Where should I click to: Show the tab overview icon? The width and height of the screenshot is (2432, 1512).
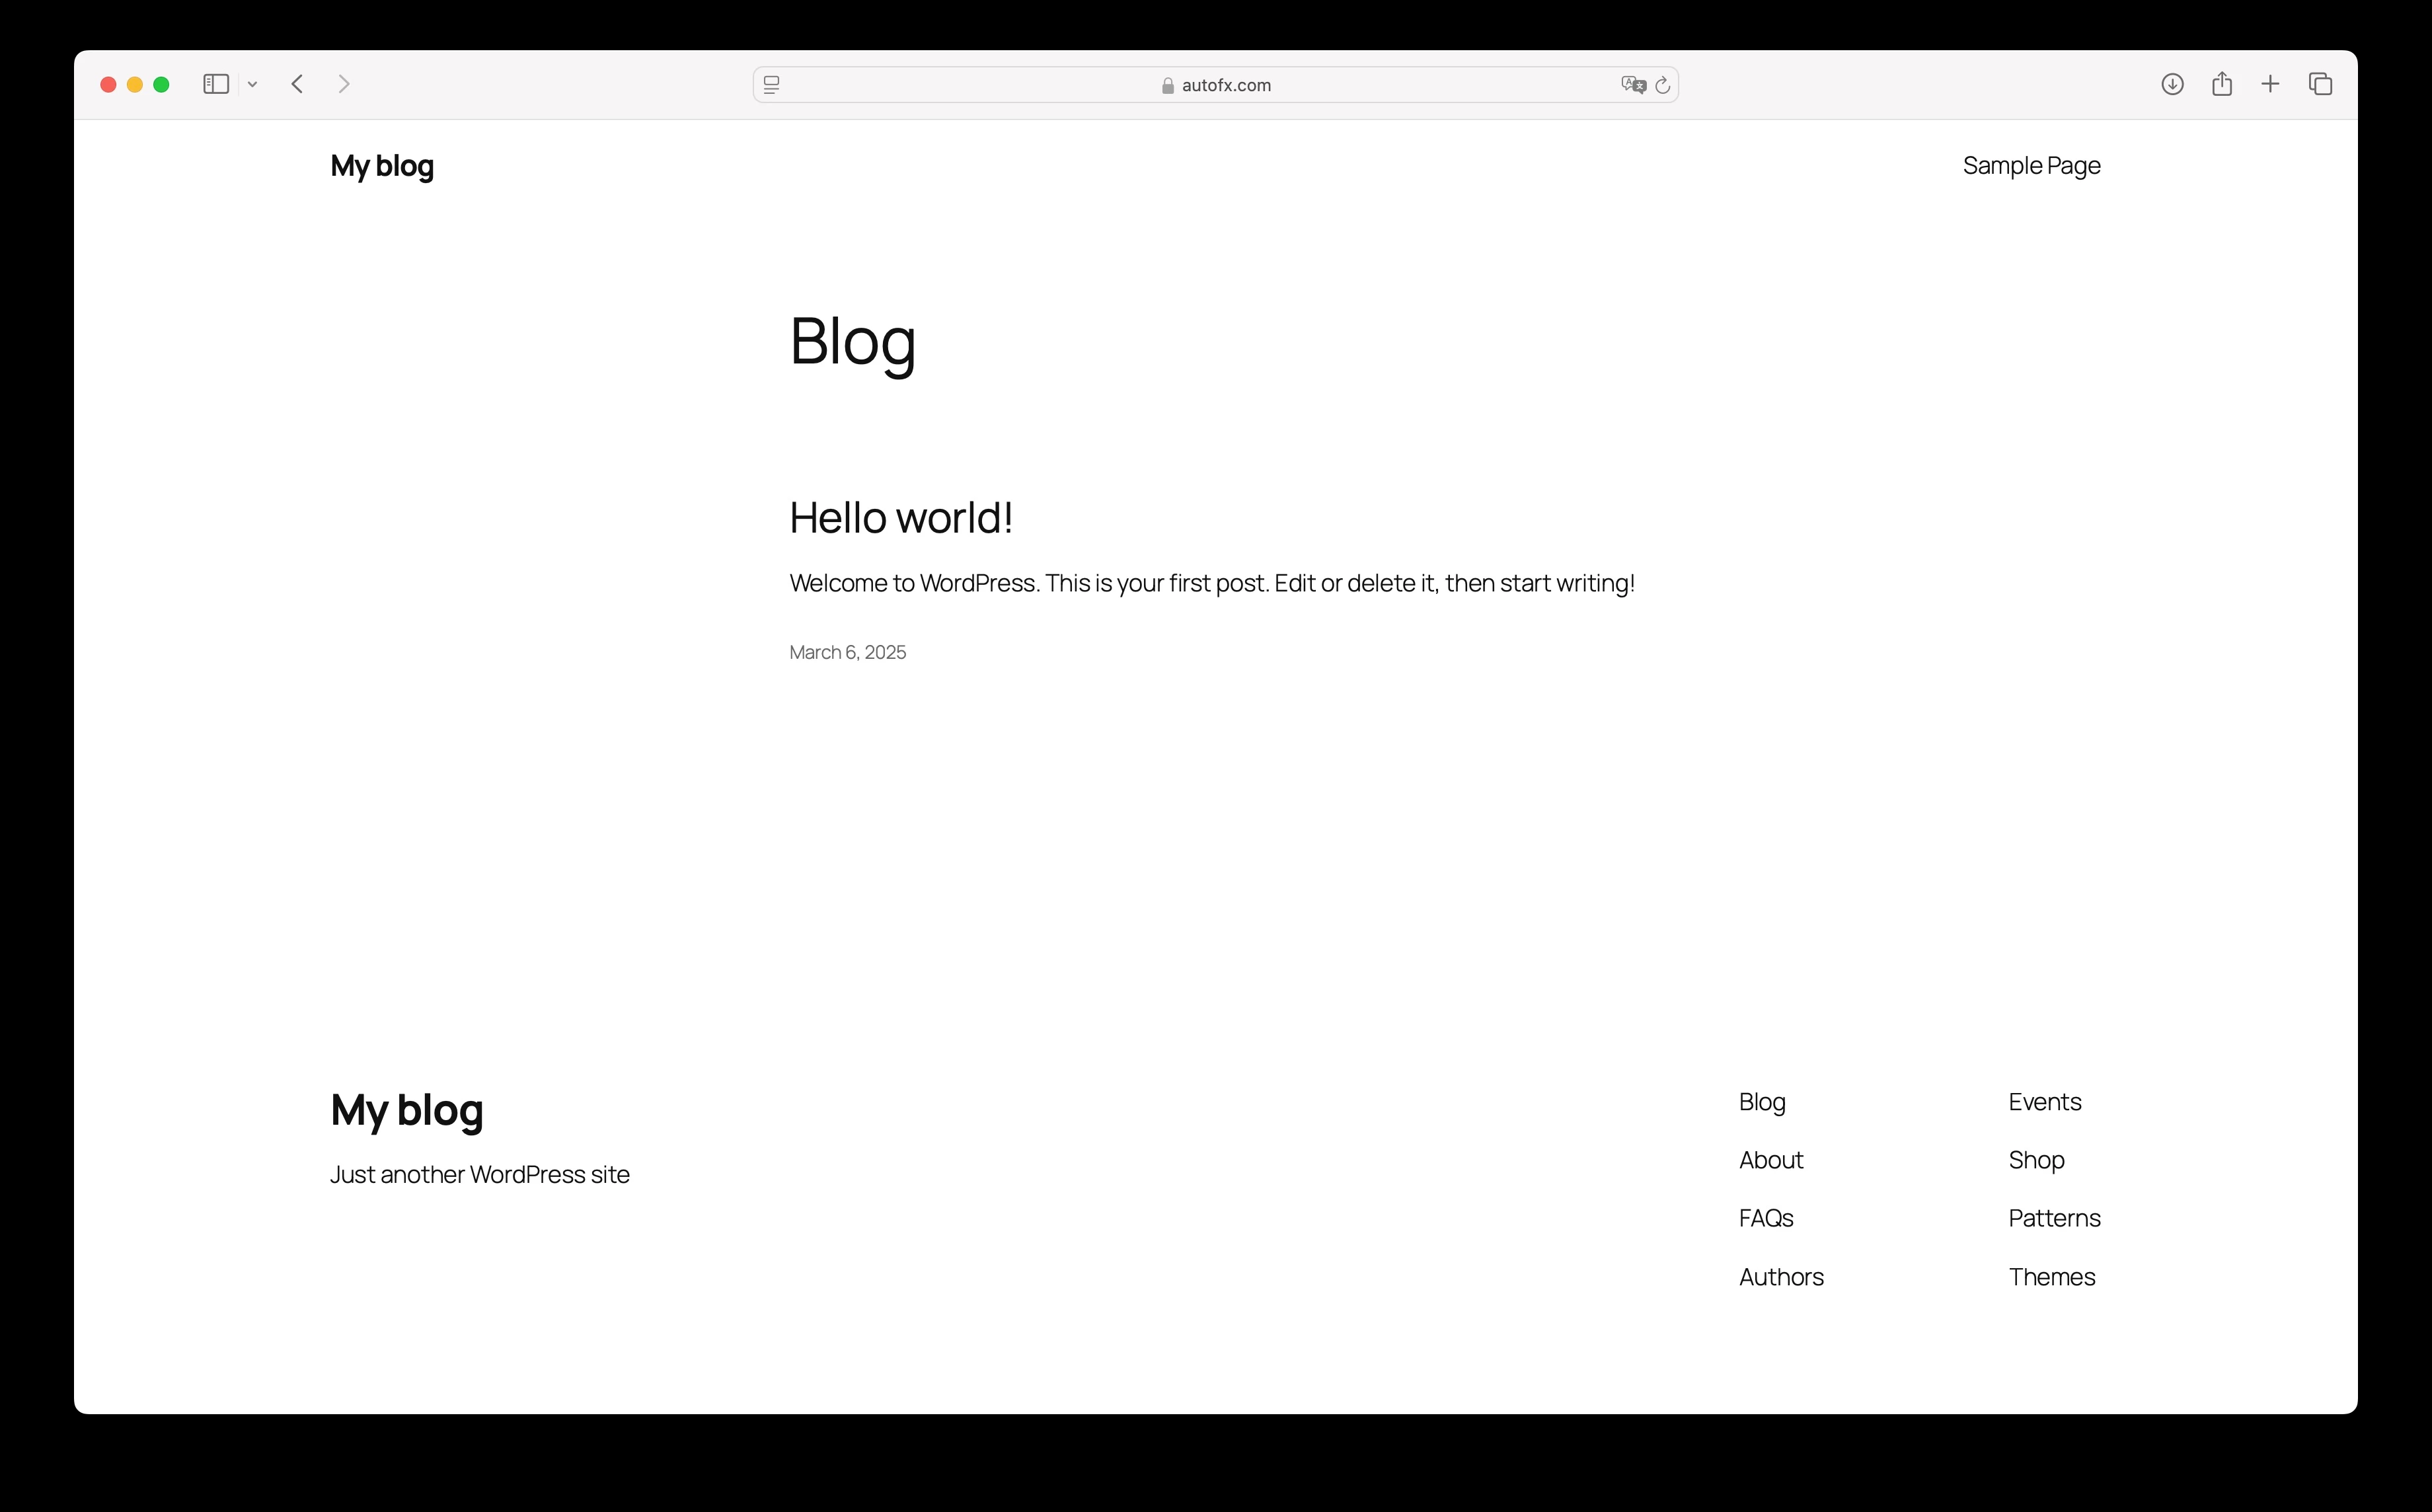tap(2320, 84)
